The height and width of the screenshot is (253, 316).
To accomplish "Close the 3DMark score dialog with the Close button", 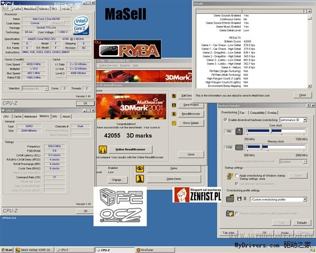I will [x=191, y=154].
